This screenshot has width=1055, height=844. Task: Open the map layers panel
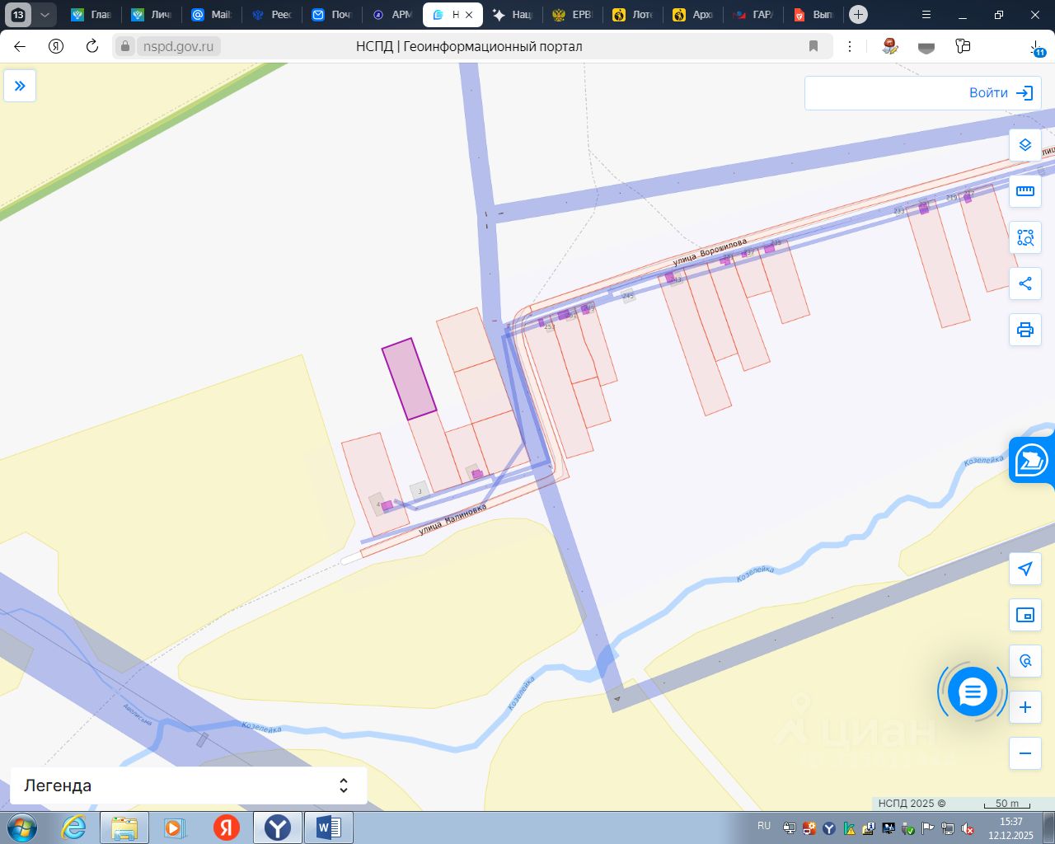click(x=1025, y=145)
